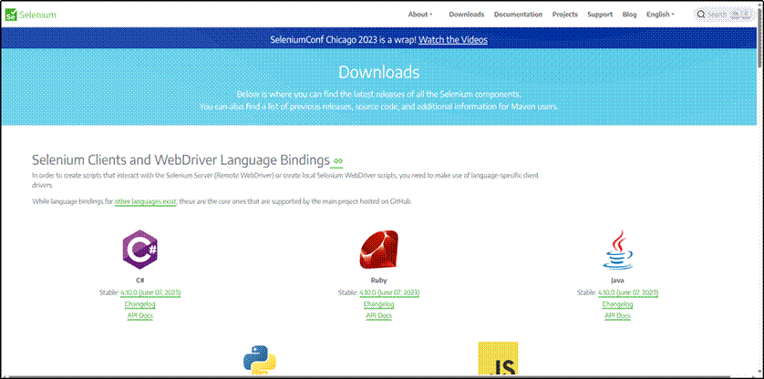Click the anchor link icon beside the heading
Viewport: 764px width, 379px height.
click(338, 160)
